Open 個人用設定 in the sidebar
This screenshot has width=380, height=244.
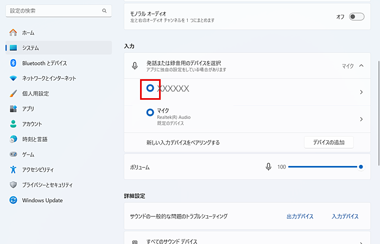[x=59, y=93]
